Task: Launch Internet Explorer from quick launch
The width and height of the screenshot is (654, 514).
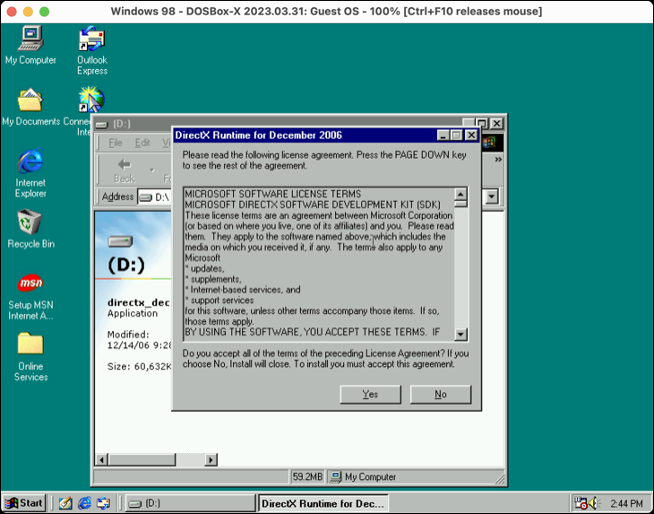Action: pos(84,503)
